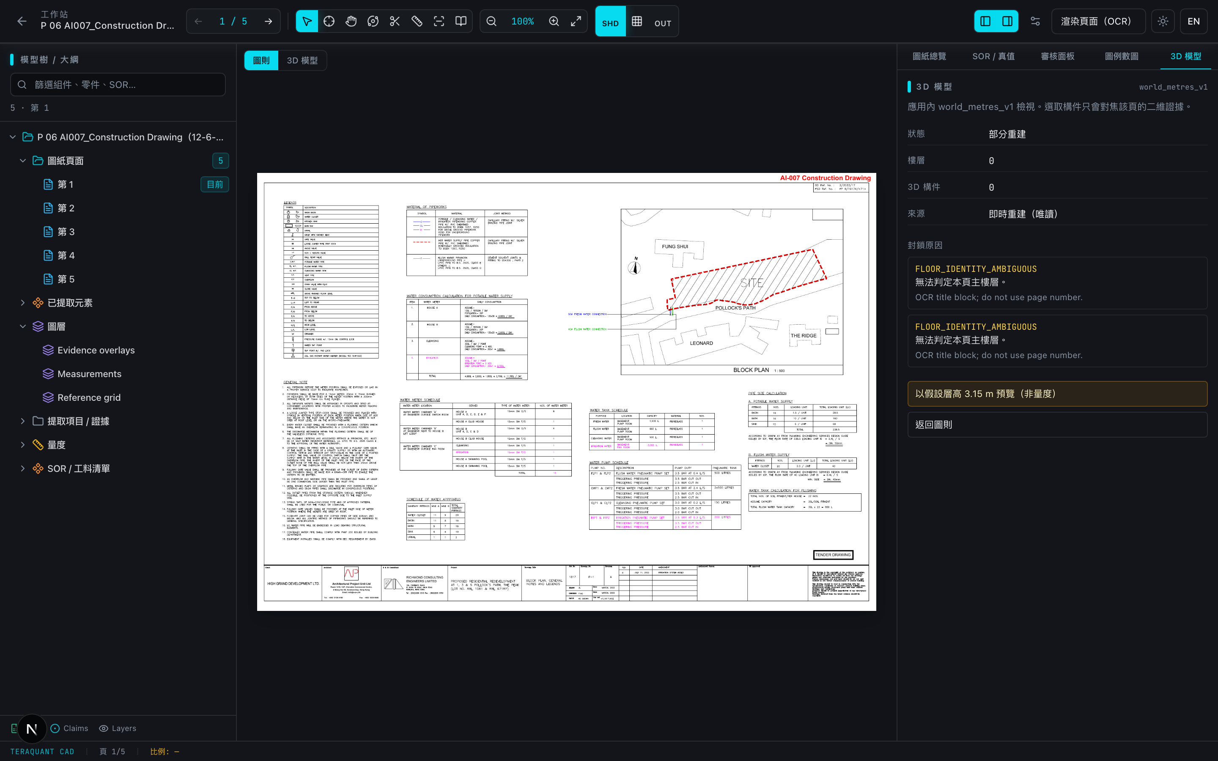This screenshot has width=1218, height=761.
Task: Toggle the right sidebar panel
Action: tap(1008, 21)
